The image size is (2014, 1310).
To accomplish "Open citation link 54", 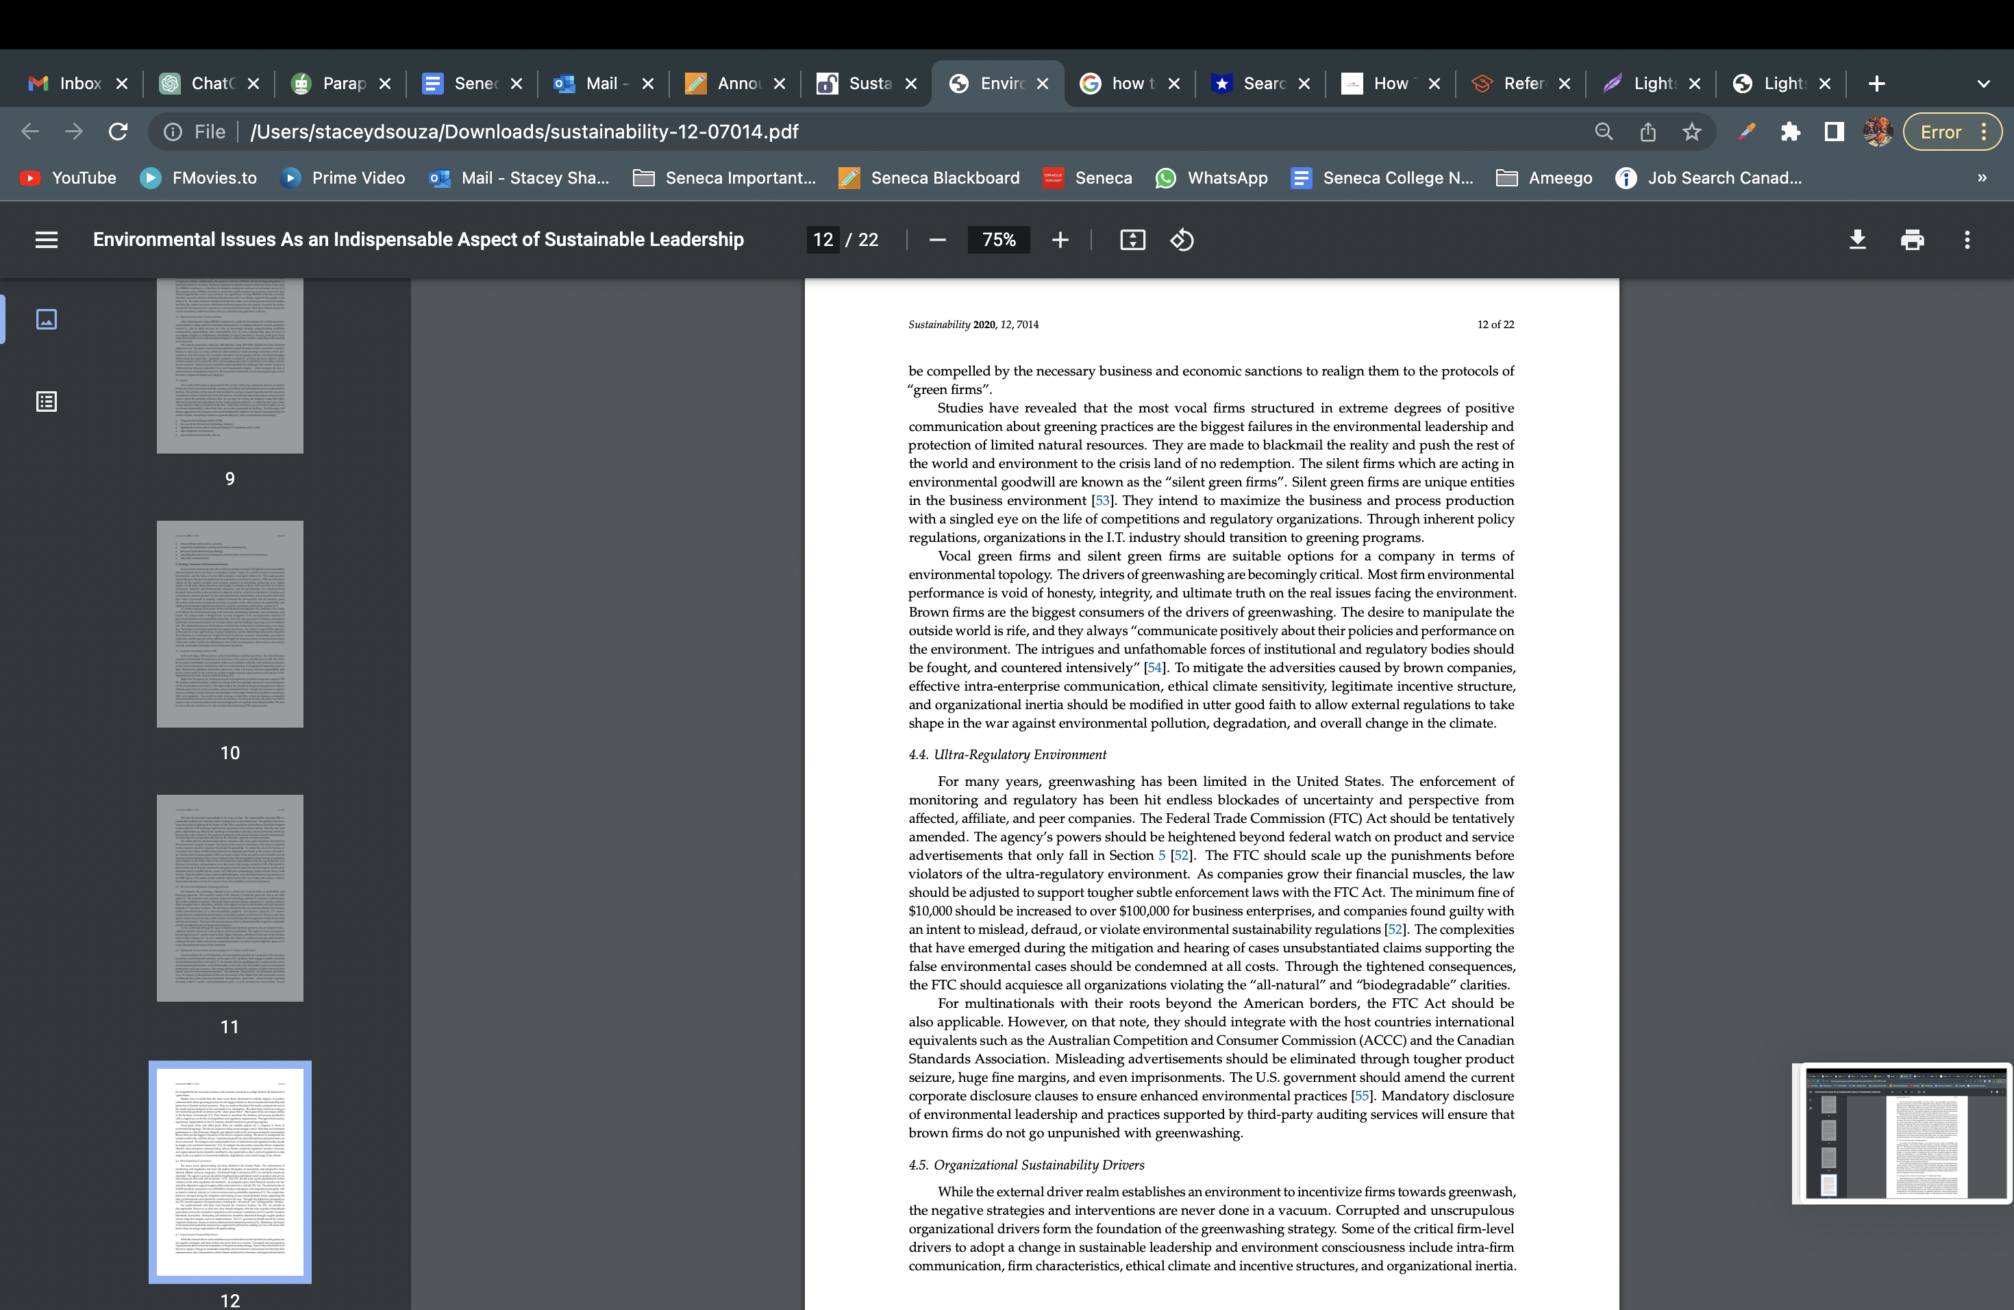I will (1155, 668).
